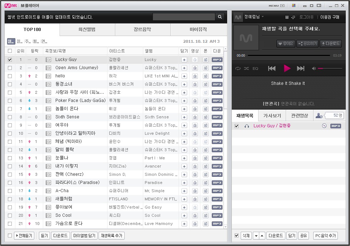Adjust the volume slider
Screen dimensions: 350x246
pos(330,68)
